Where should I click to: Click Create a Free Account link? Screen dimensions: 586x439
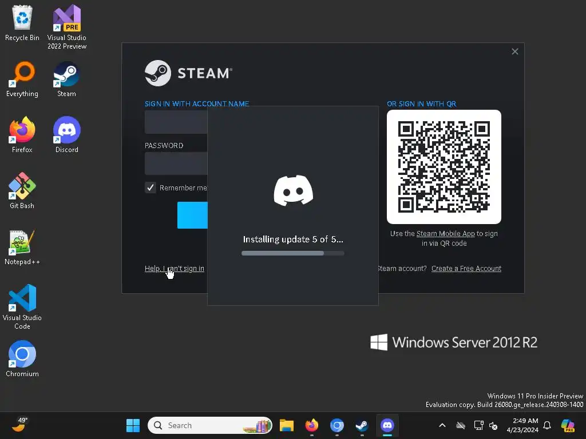[466, 269]
